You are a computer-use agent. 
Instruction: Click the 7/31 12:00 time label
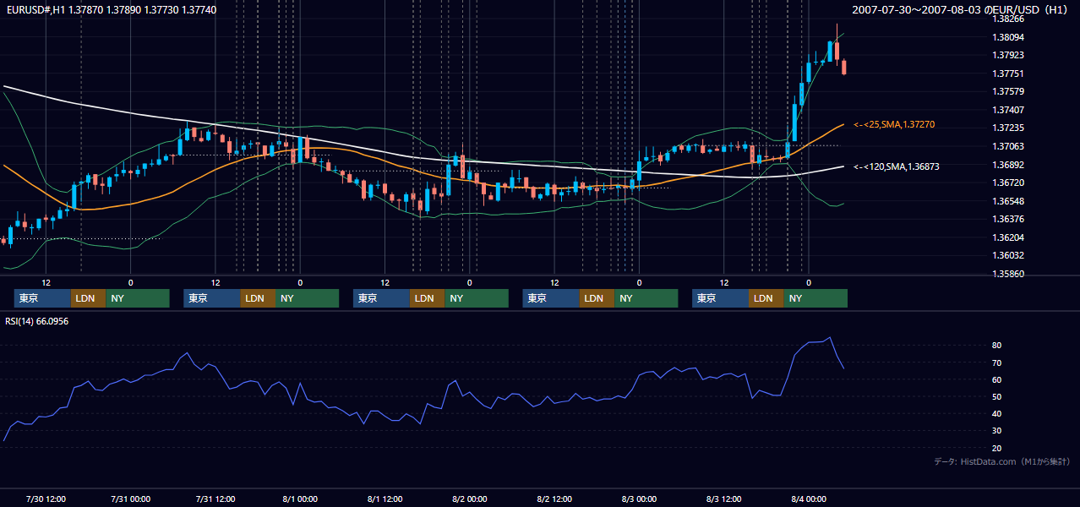point(215,499)
